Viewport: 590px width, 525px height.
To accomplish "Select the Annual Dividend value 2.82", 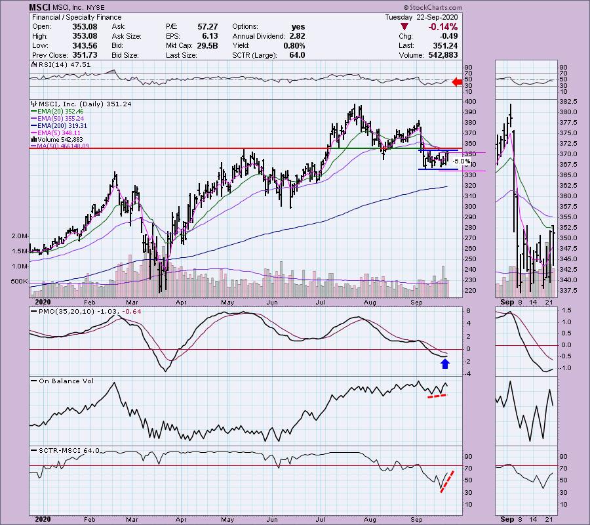I will click(297, 36).
